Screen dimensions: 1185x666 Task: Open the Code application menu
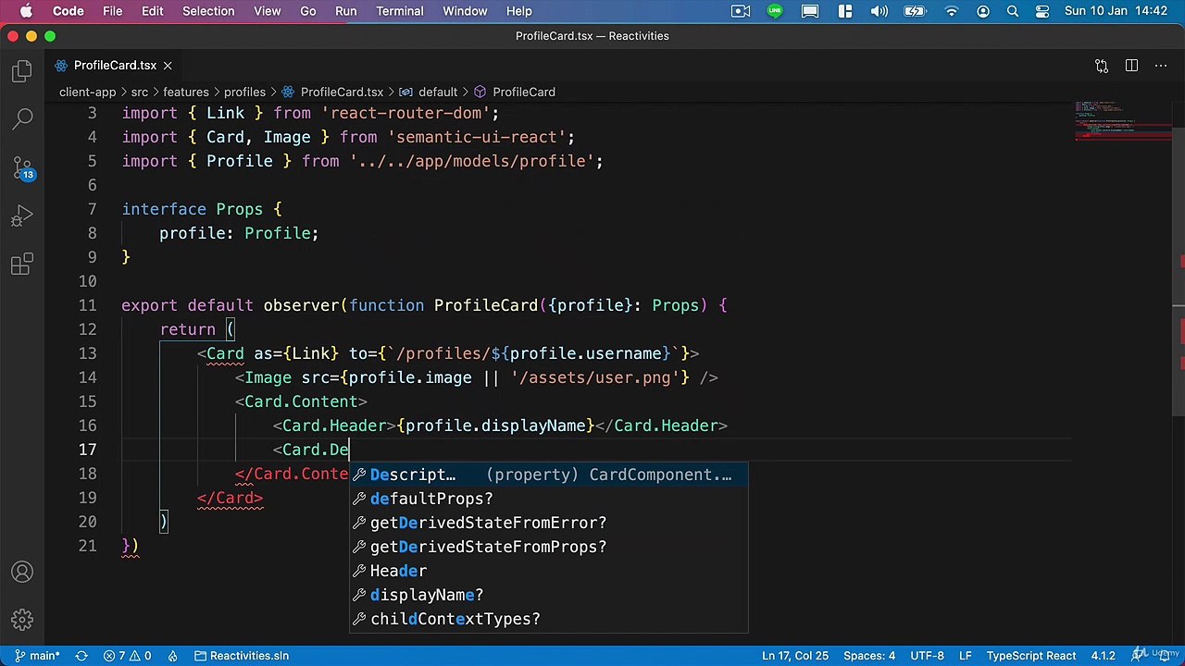point(69,11)
